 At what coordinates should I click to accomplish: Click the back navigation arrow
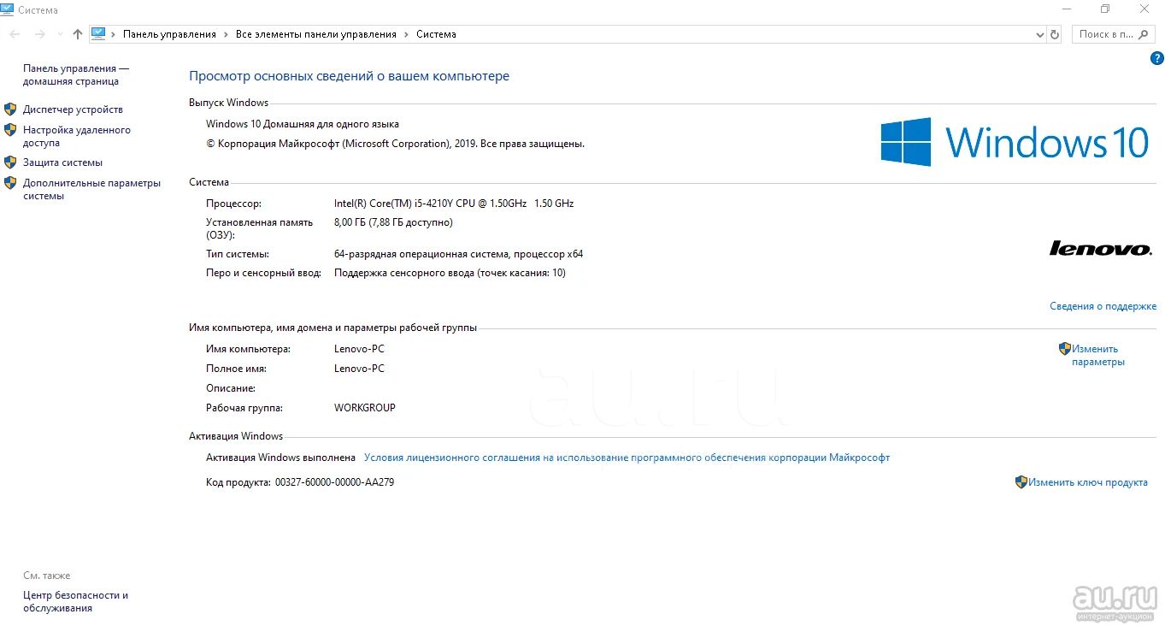pyautogui.click(x=15, y=34)
